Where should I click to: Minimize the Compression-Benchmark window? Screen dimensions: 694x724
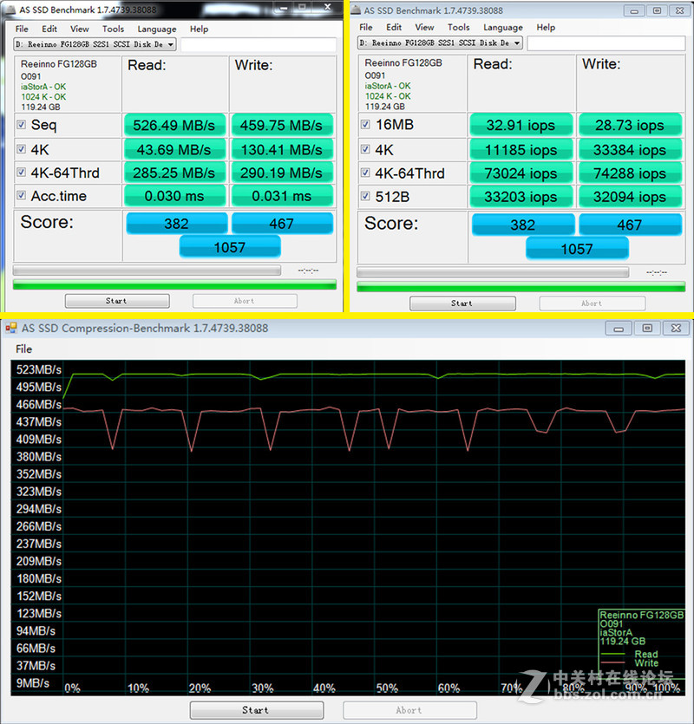pos(619,329)
